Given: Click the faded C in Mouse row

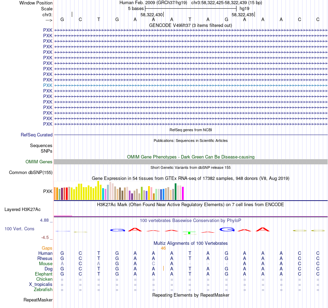Looking at the screenshot, I should pyautogui.click(x=153, y=264).
